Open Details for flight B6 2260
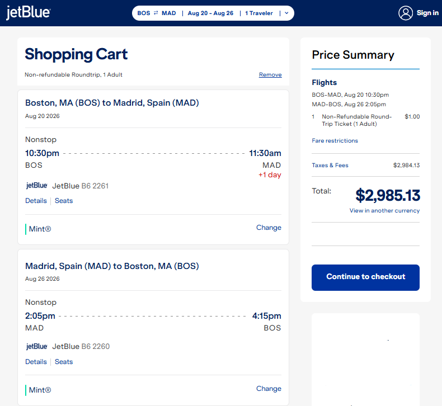The width and height of the screenshot is (442, 406). [36, 362]
